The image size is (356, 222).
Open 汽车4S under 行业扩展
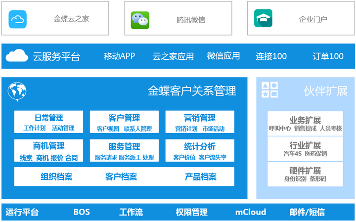pos(293,154)
